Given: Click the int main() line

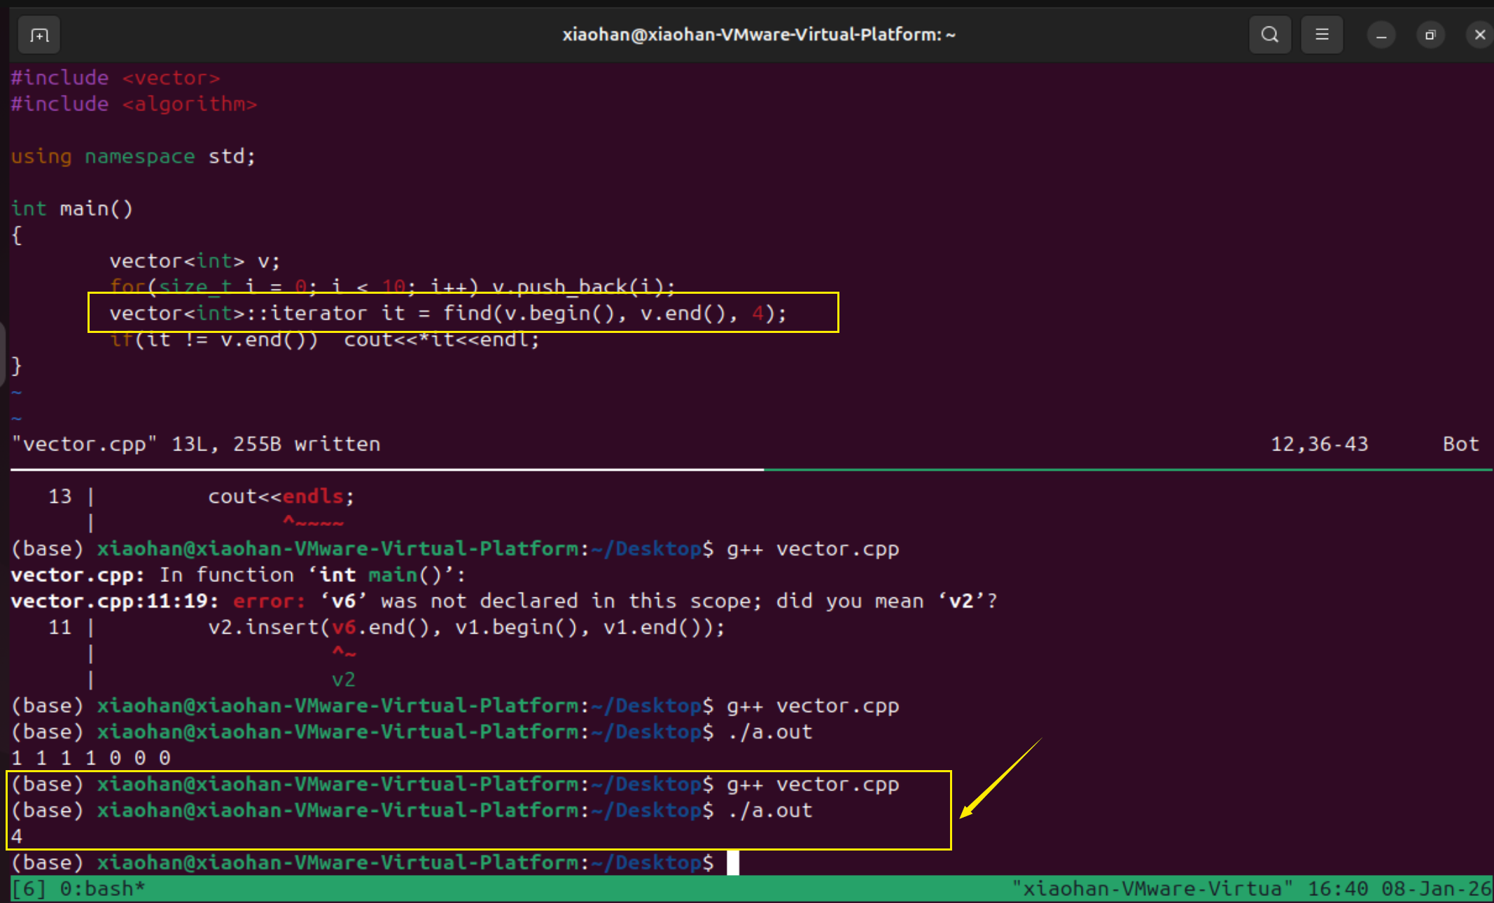Looking at the screenshot, I should pyautogui.click(x=71, y=209).
